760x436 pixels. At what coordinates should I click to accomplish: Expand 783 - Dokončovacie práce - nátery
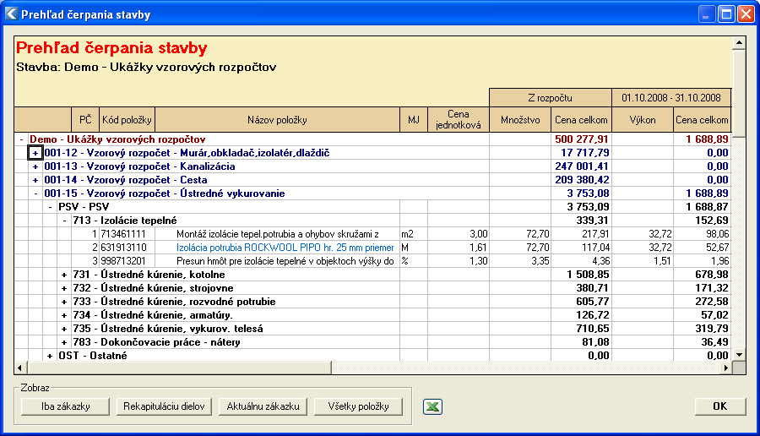click(64, 342)
